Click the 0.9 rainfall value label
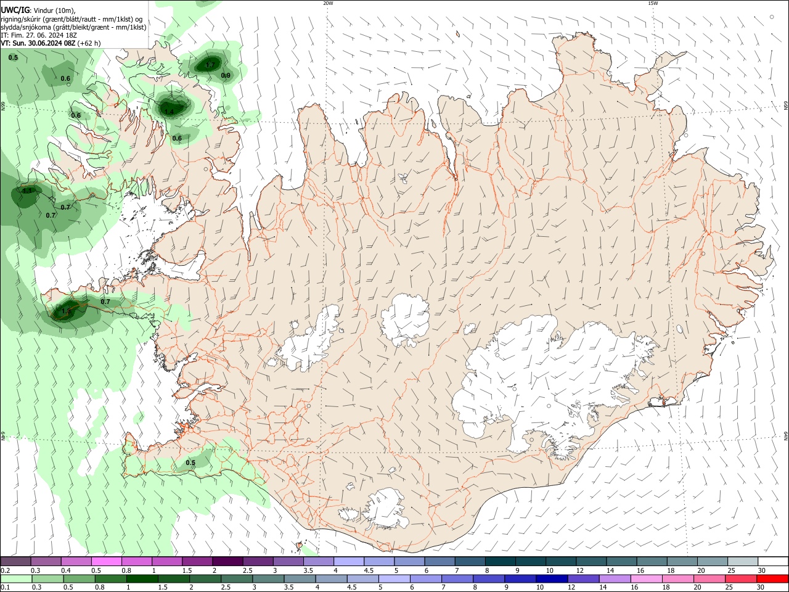 [226, 75]
